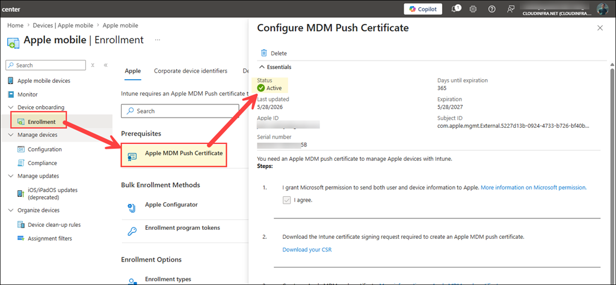Clear the sidebar search with X icon
The image size is (616, 285).
93,65
